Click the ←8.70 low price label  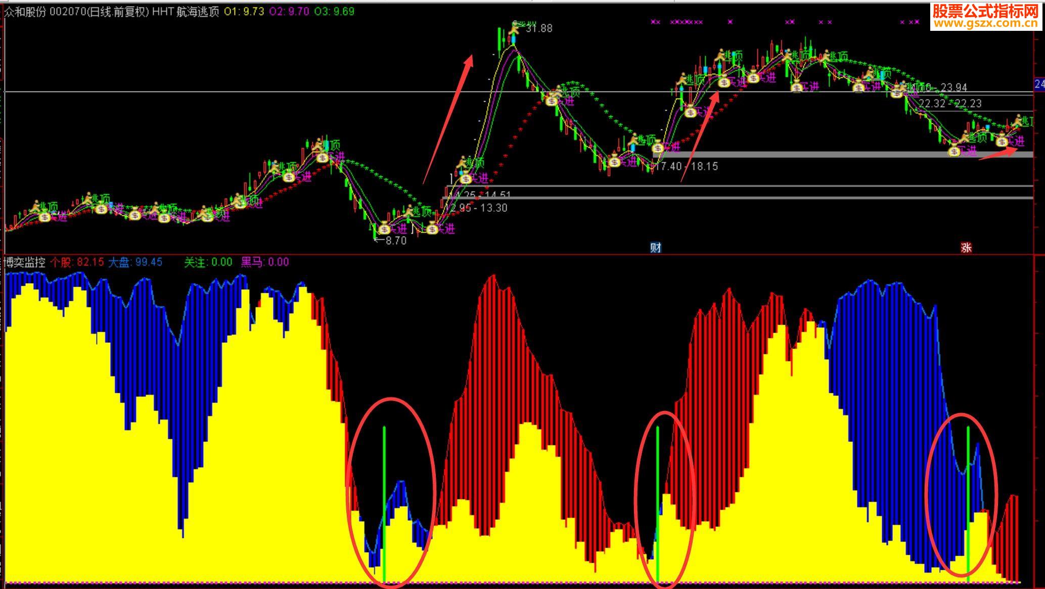point(390,241)
